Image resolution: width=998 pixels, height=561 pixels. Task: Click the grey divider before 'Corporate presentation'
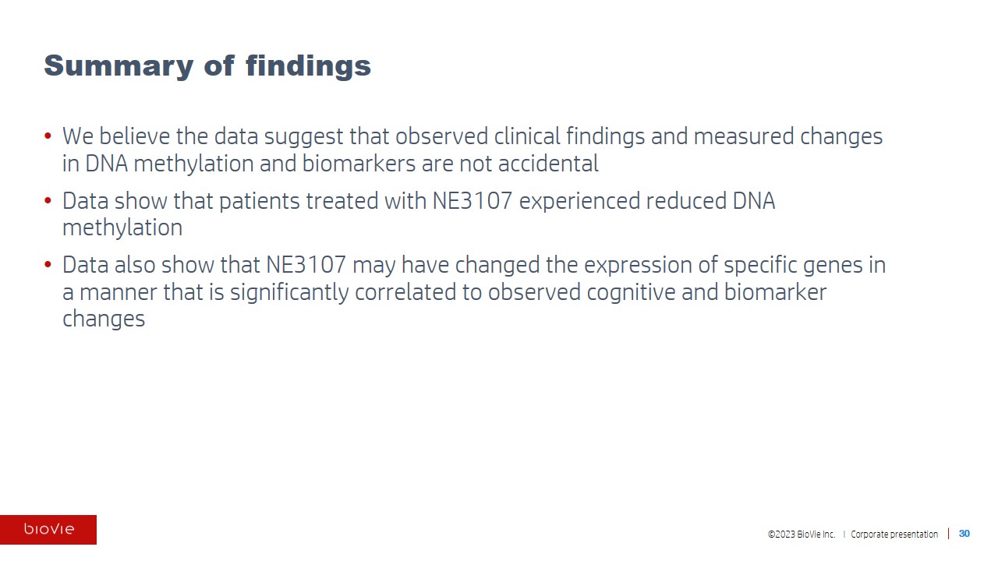pyautogui.click(x=844, y=535)
